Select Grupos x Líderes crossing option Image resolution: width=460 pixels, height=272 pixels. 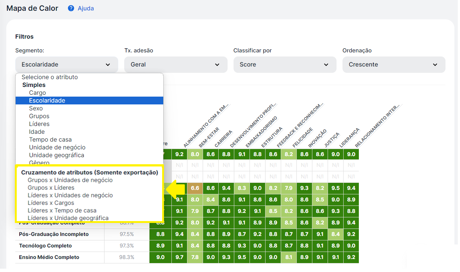click(x=51, y=188)
